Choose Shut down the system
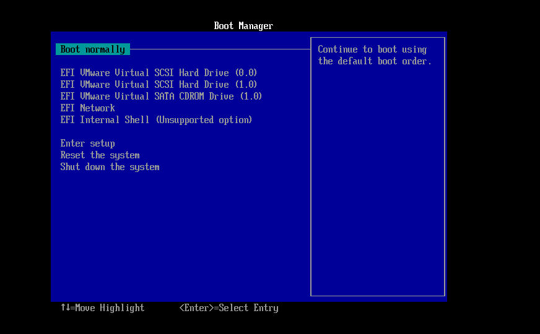Viewport: 540px width, 334px height. click(x=110, y=167)
